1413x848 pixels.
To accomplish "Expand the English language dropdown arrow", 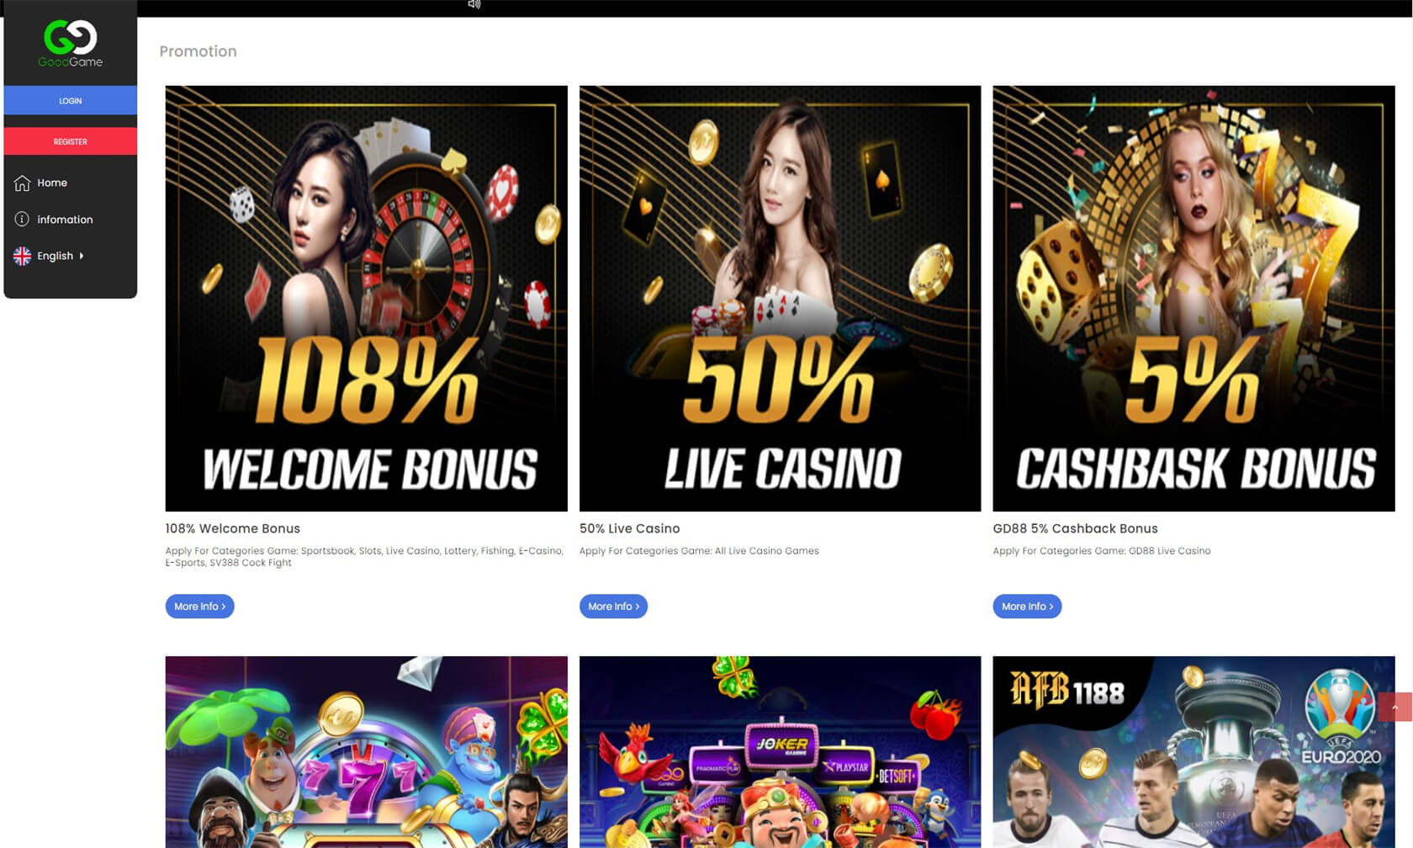I will coord(82,256).
